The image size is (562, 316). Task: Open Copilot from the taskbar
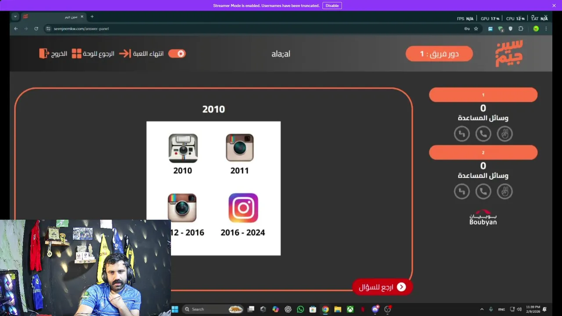tap(275, 309)
